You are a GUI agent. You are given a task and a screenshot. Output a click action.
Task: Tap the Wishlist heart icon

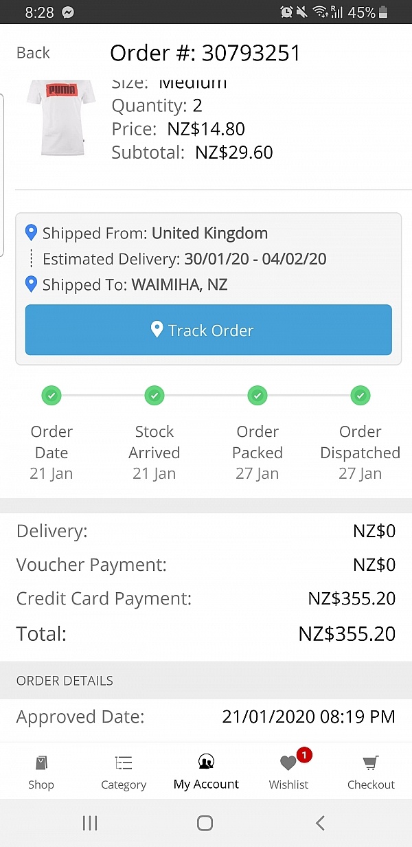coord(288,764)
